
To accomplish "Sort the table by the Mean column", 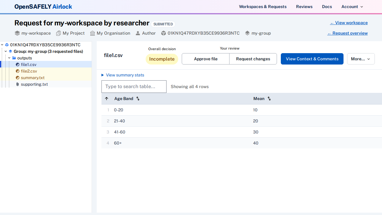I will [269, 99].
